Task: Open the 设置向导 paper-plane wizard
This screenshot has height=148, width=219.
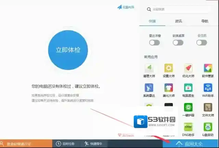Action: tap(126, 7)
